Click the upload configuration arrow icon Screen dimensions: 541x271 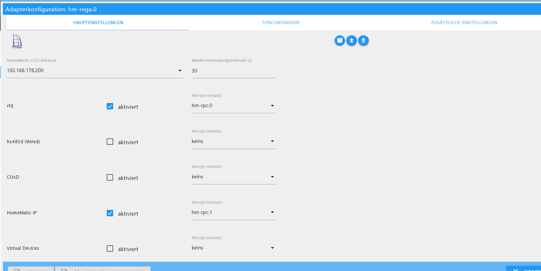pos(352,41)
